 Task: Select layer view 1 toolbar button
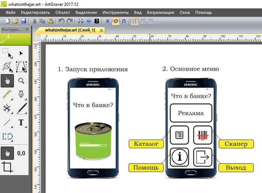click(x=135, y=21)
